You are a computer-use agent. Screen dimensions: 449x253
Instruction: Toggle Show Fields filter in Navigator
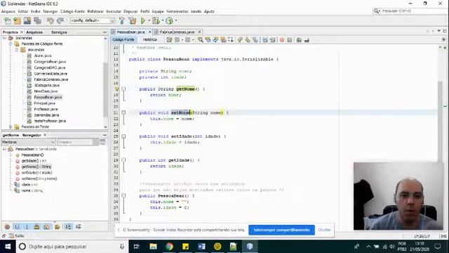pos(17,226)
